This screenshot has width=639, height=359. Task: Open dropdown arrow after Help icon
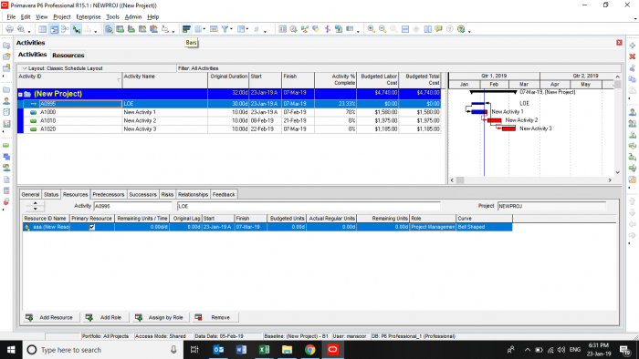click(469, 31)
